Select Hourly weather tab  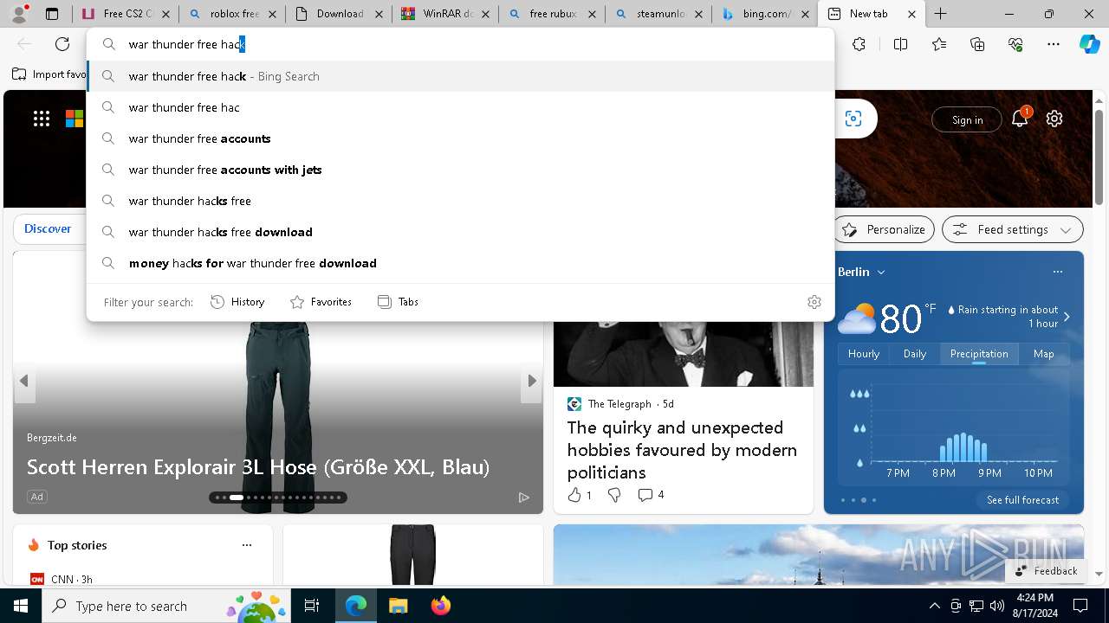coord(864,354)
